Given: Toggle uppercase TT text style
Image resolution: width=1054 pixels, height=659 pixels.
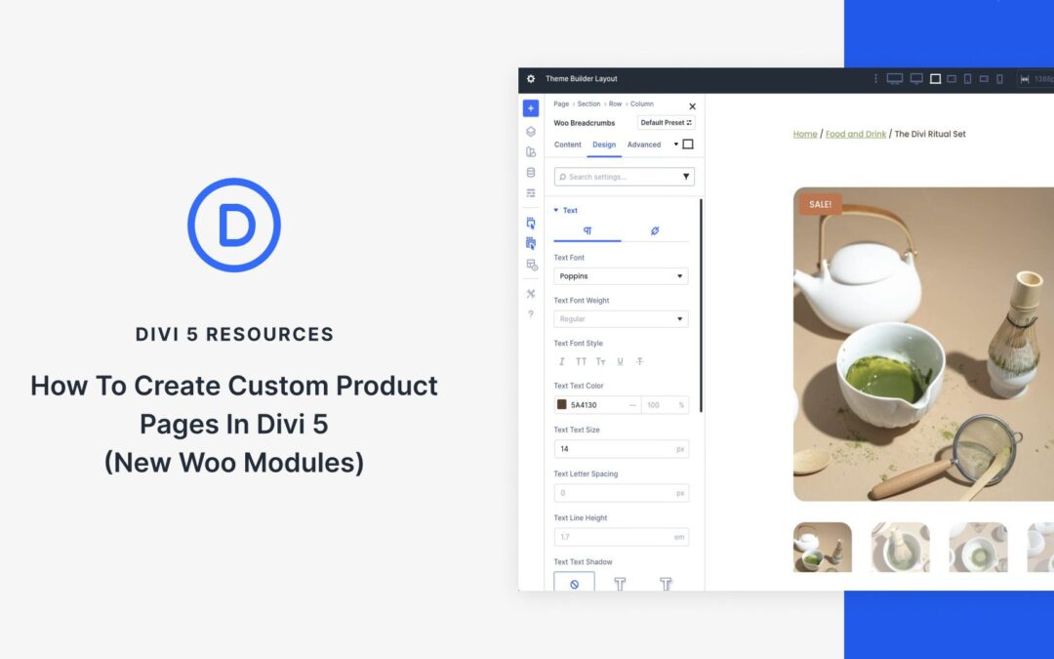Looking at the screenshot, I should [x=581, y=360].
